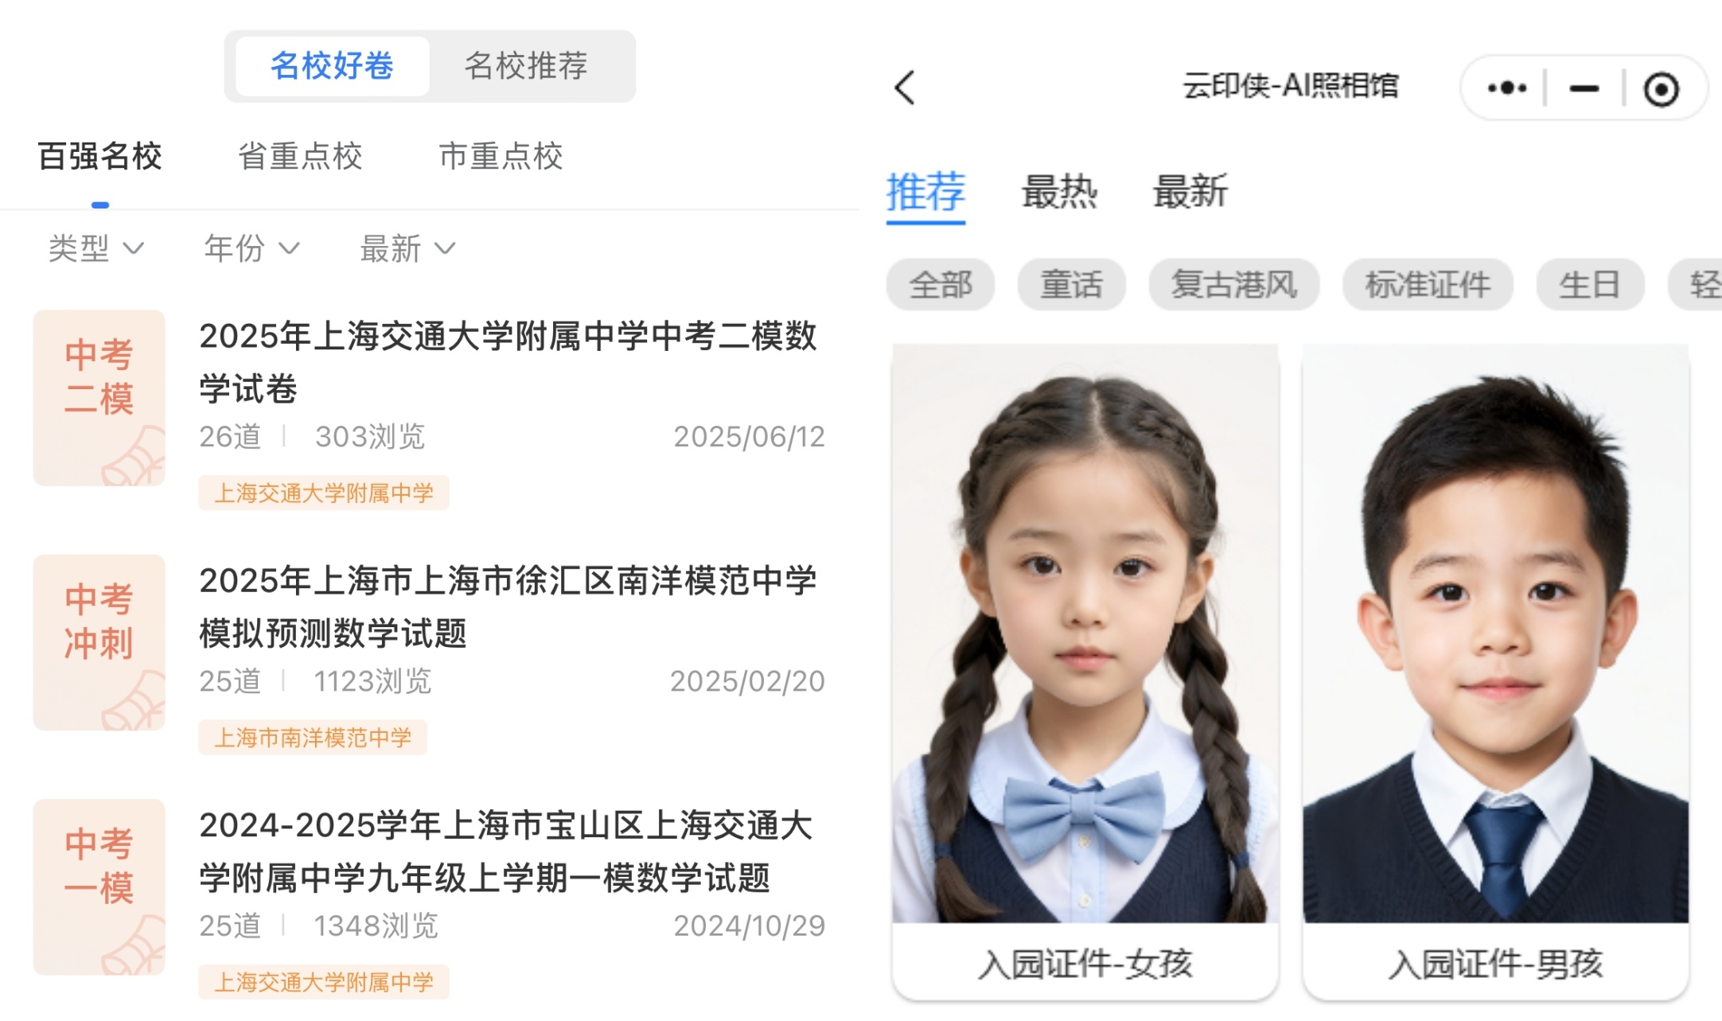The height and width of the screenshot is (1021, 1722).
Task: Expand the 类型 dropdown filter
Action: [95, 248]
